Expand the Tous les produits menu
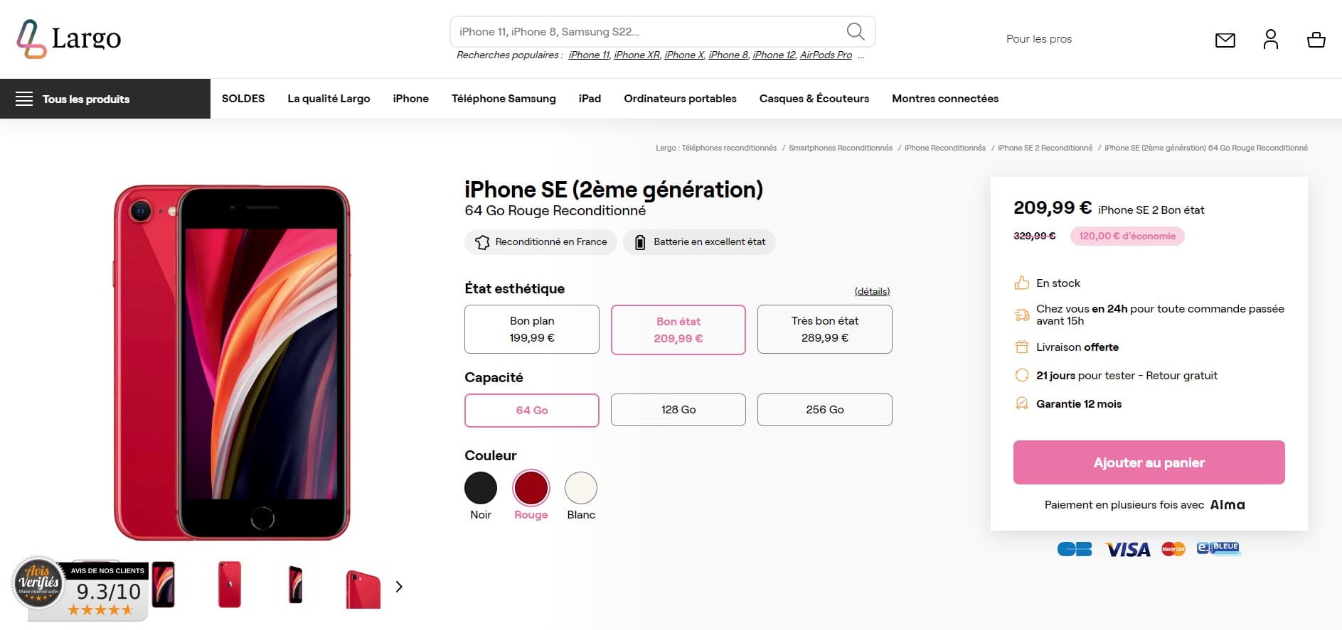1342x630 pixels. click(86, 99)
